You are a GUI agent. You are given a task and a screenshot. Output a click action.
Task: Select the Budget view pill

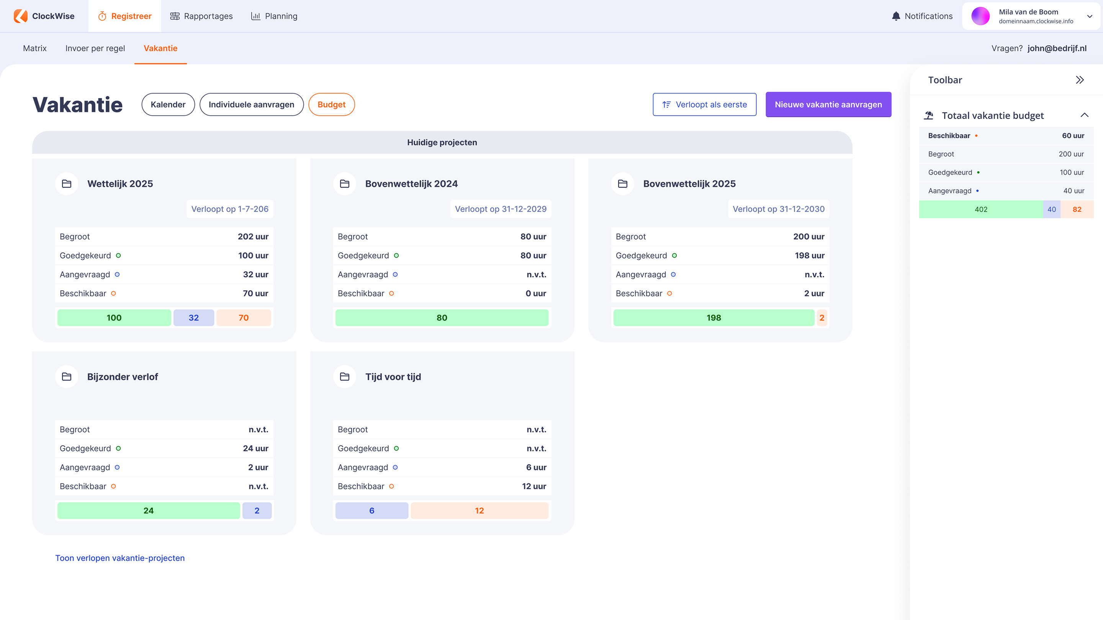coord(331,104)
